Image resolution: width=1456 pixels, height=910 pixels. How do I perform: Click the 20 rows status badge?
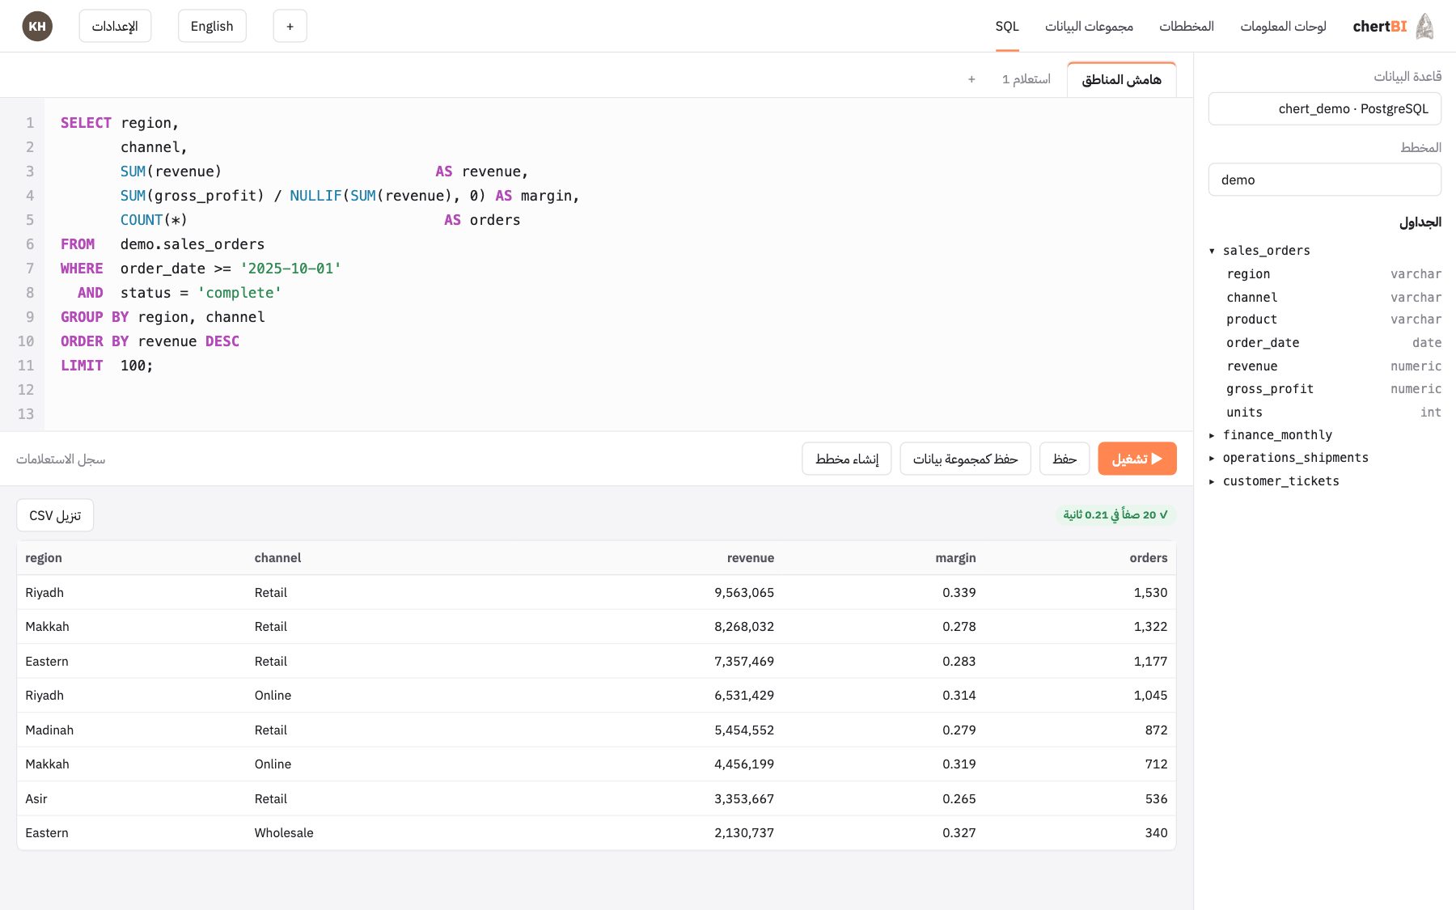1115,515
